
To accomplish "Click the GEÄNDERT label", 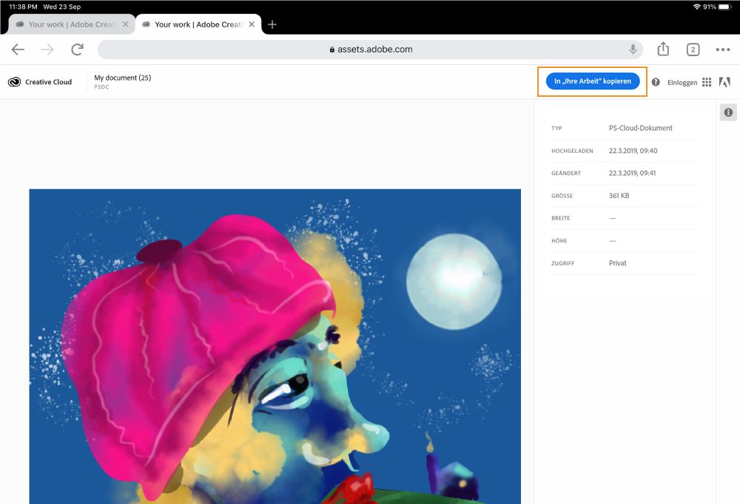I will coord(566,173).
